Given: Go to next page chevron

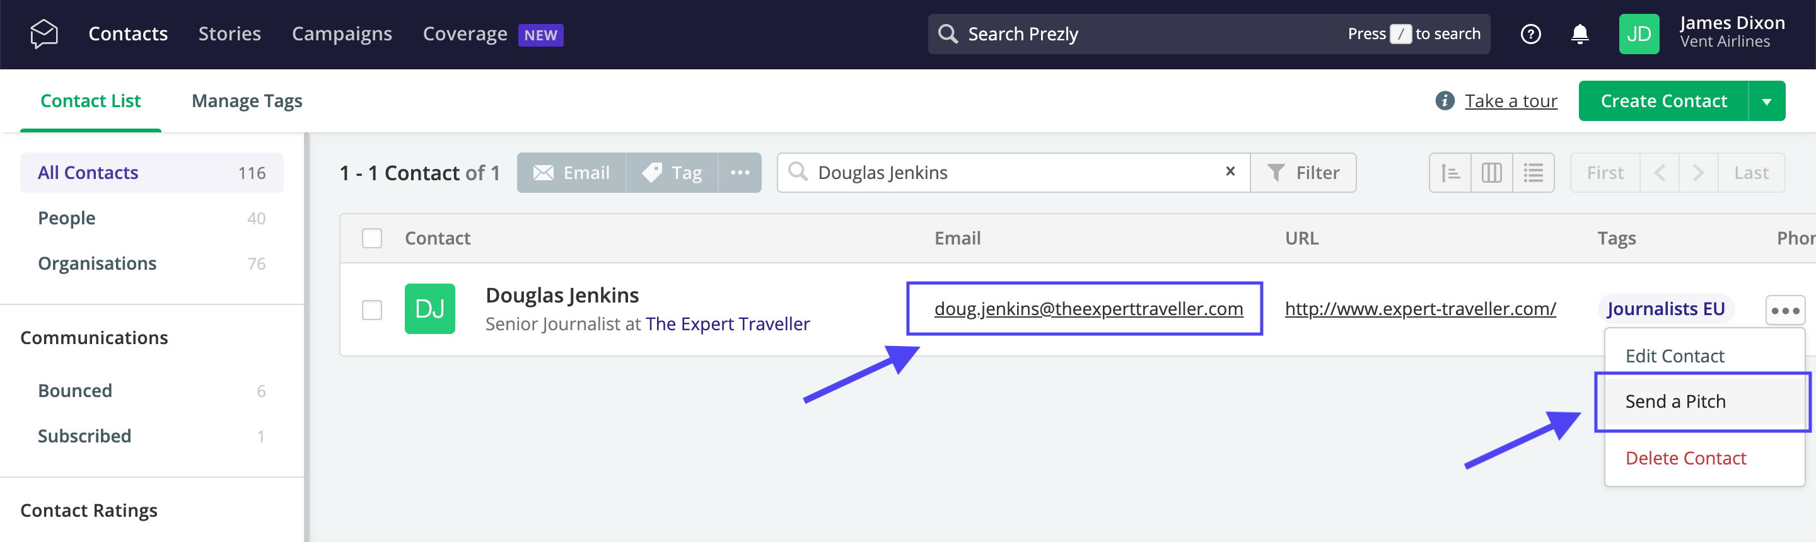Looking at the screenshot, I should pos(1697,173).
